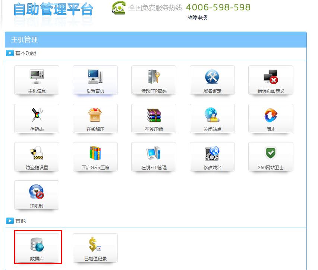Open the 主机信息 host information panel
The width and height of the screenshot is (318, 270).
coord(36,80)
